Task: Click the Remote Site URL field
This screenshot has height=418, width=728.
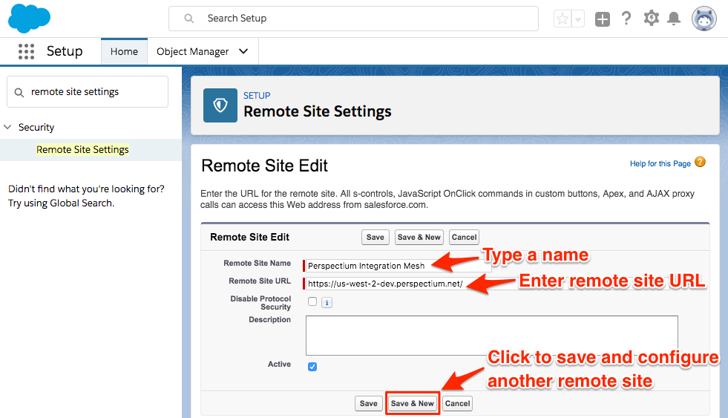Action: pos(488,284)
